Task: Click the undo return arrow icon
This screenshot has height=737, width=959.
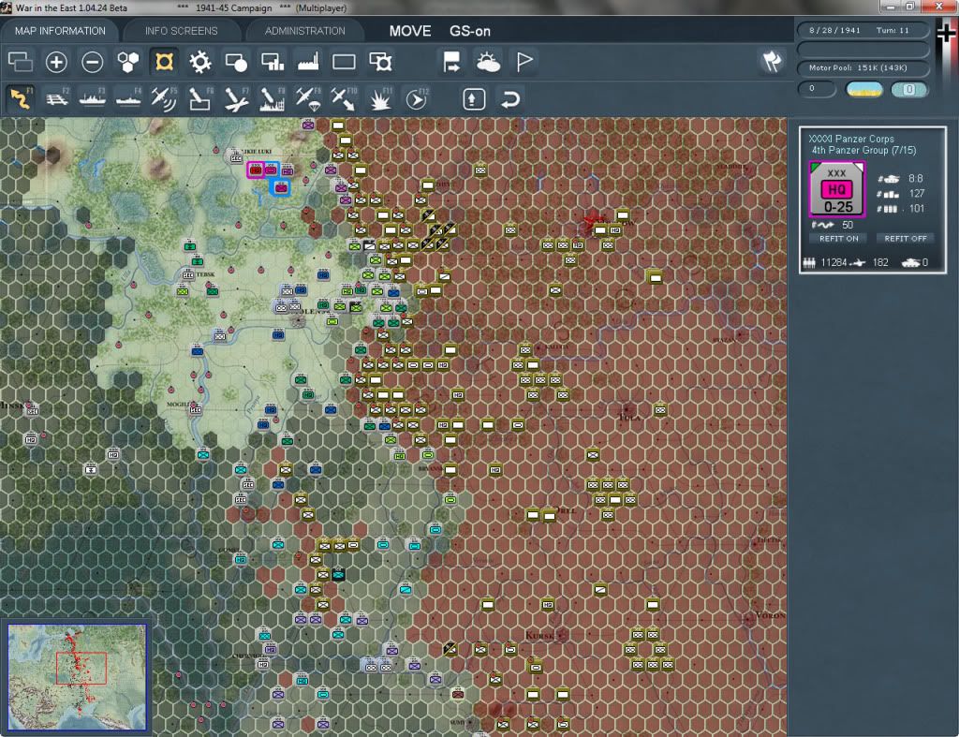Action: point(510,99)
